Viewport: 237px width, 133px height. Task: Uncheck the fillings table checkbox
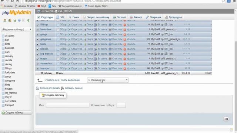38,25
